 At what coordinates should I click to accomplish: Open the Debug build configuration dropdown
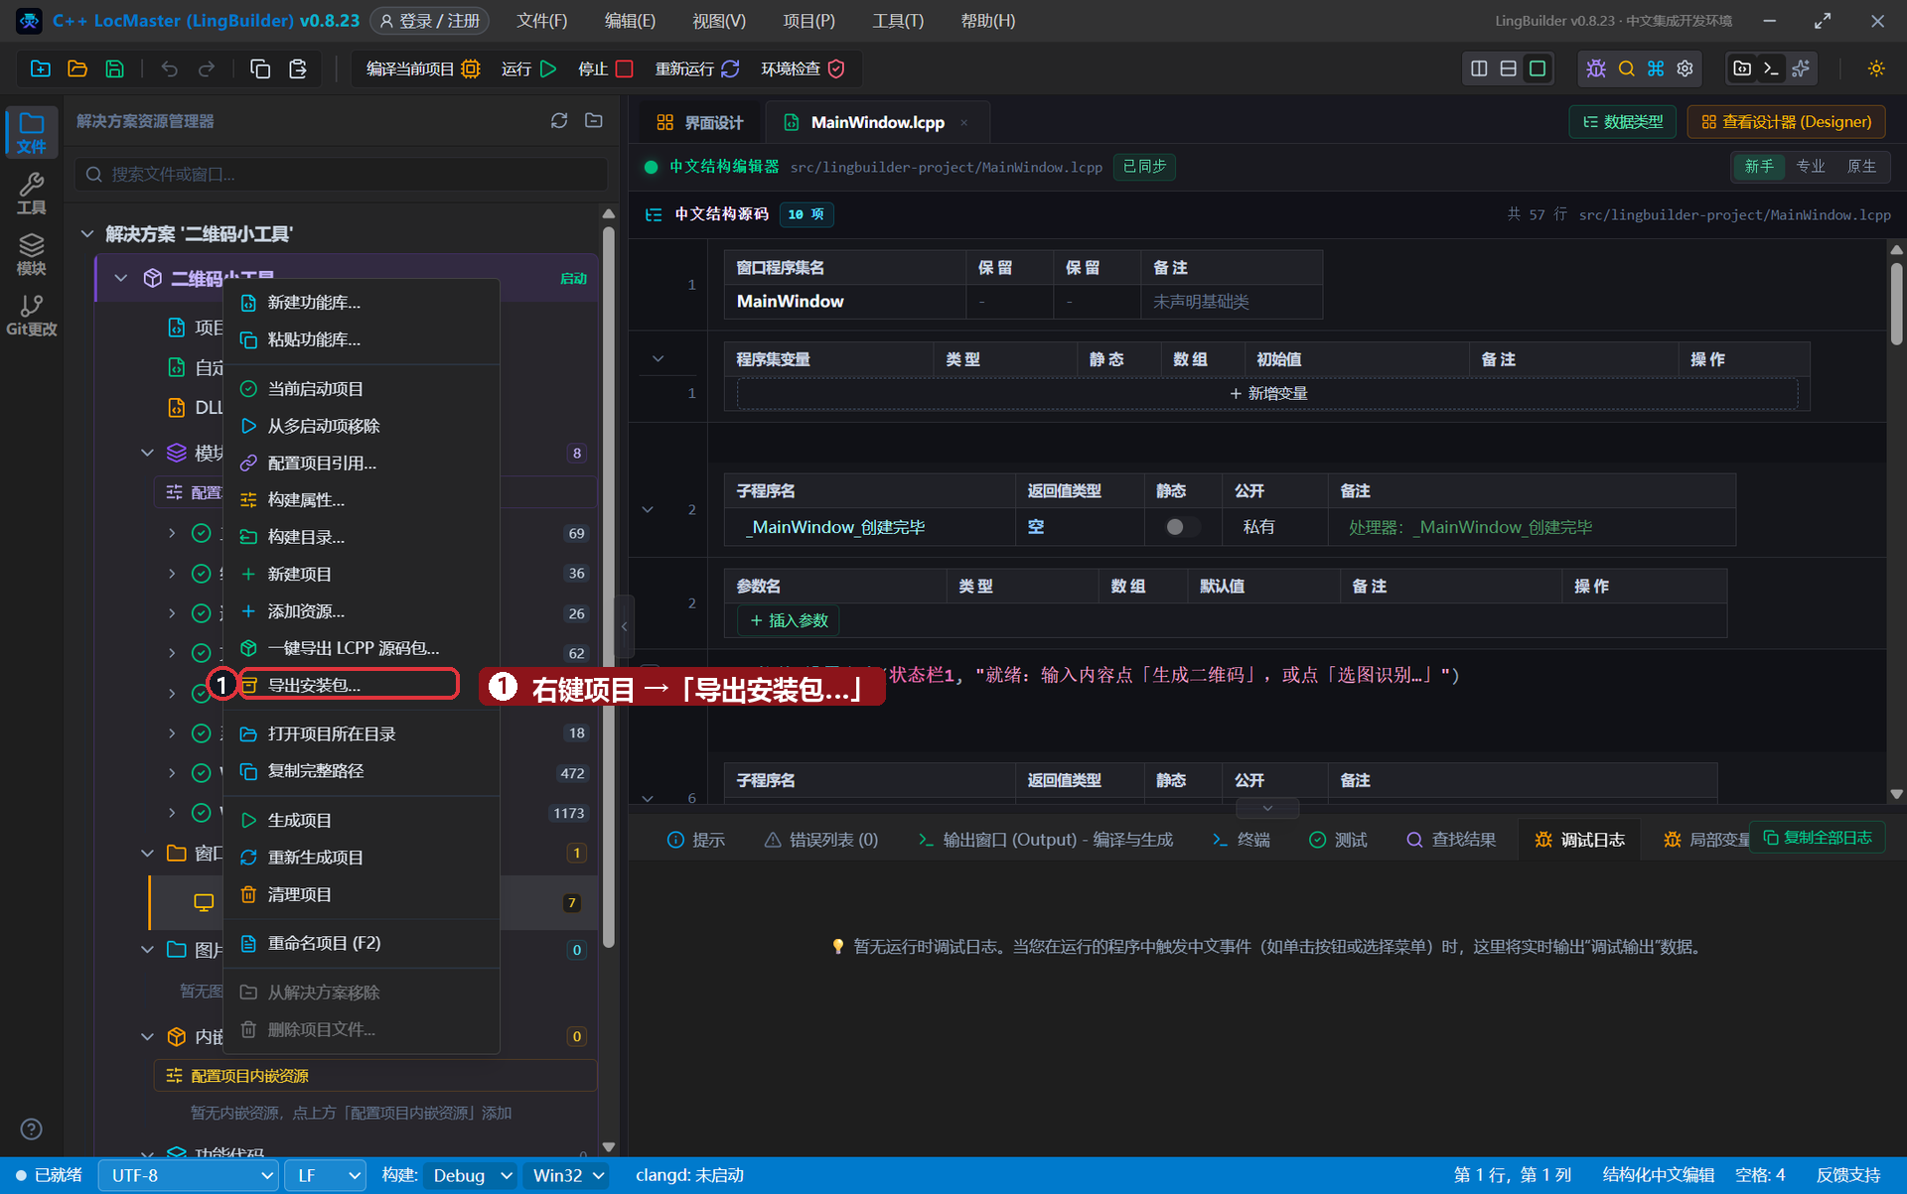click(471, 1175)
